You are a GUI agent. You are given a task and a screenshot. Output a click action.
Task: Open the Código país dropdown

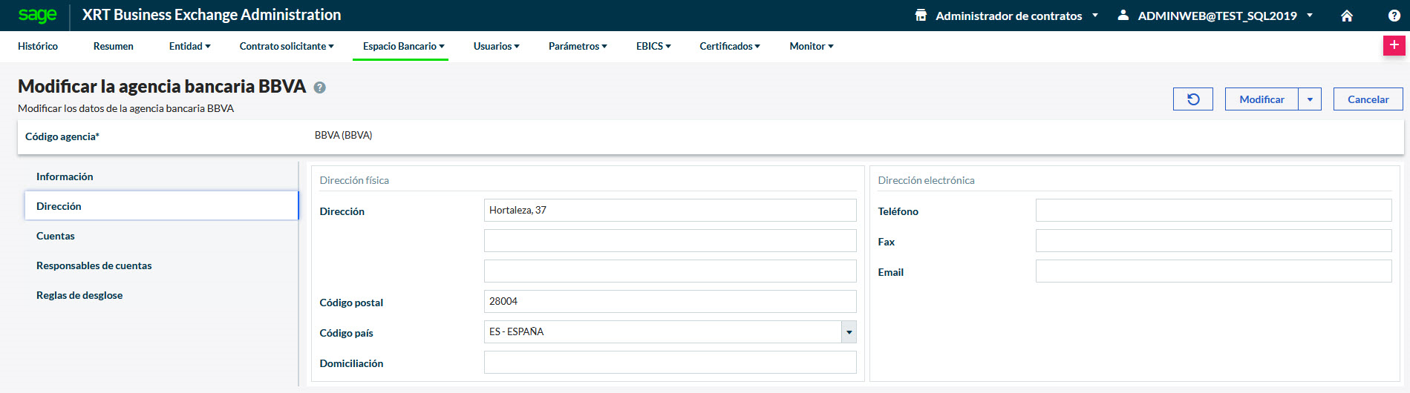[849, 332]
